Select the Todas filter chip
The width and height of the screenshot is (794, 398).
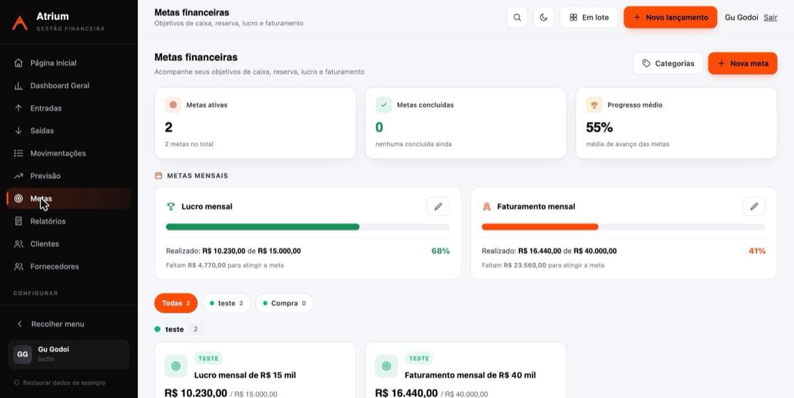176,303
